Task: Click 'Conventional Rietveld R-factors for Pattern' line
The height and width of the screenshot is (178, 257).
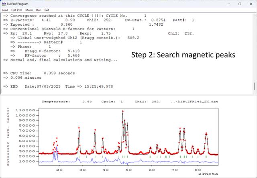Action: 69,29
